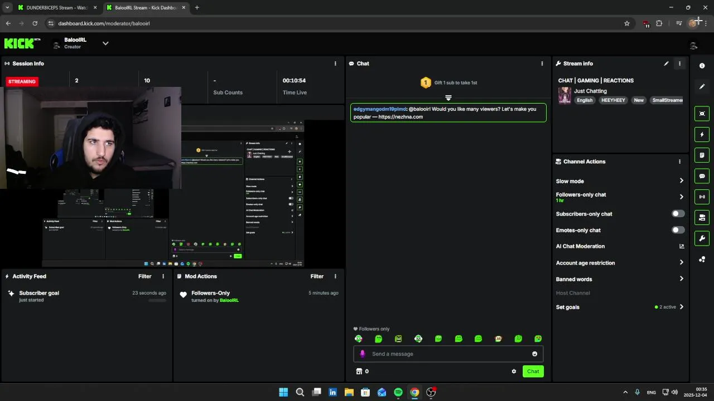Toggle the chat bubble sidebar icon
This screenshot has width=714, height=401.
702,176
